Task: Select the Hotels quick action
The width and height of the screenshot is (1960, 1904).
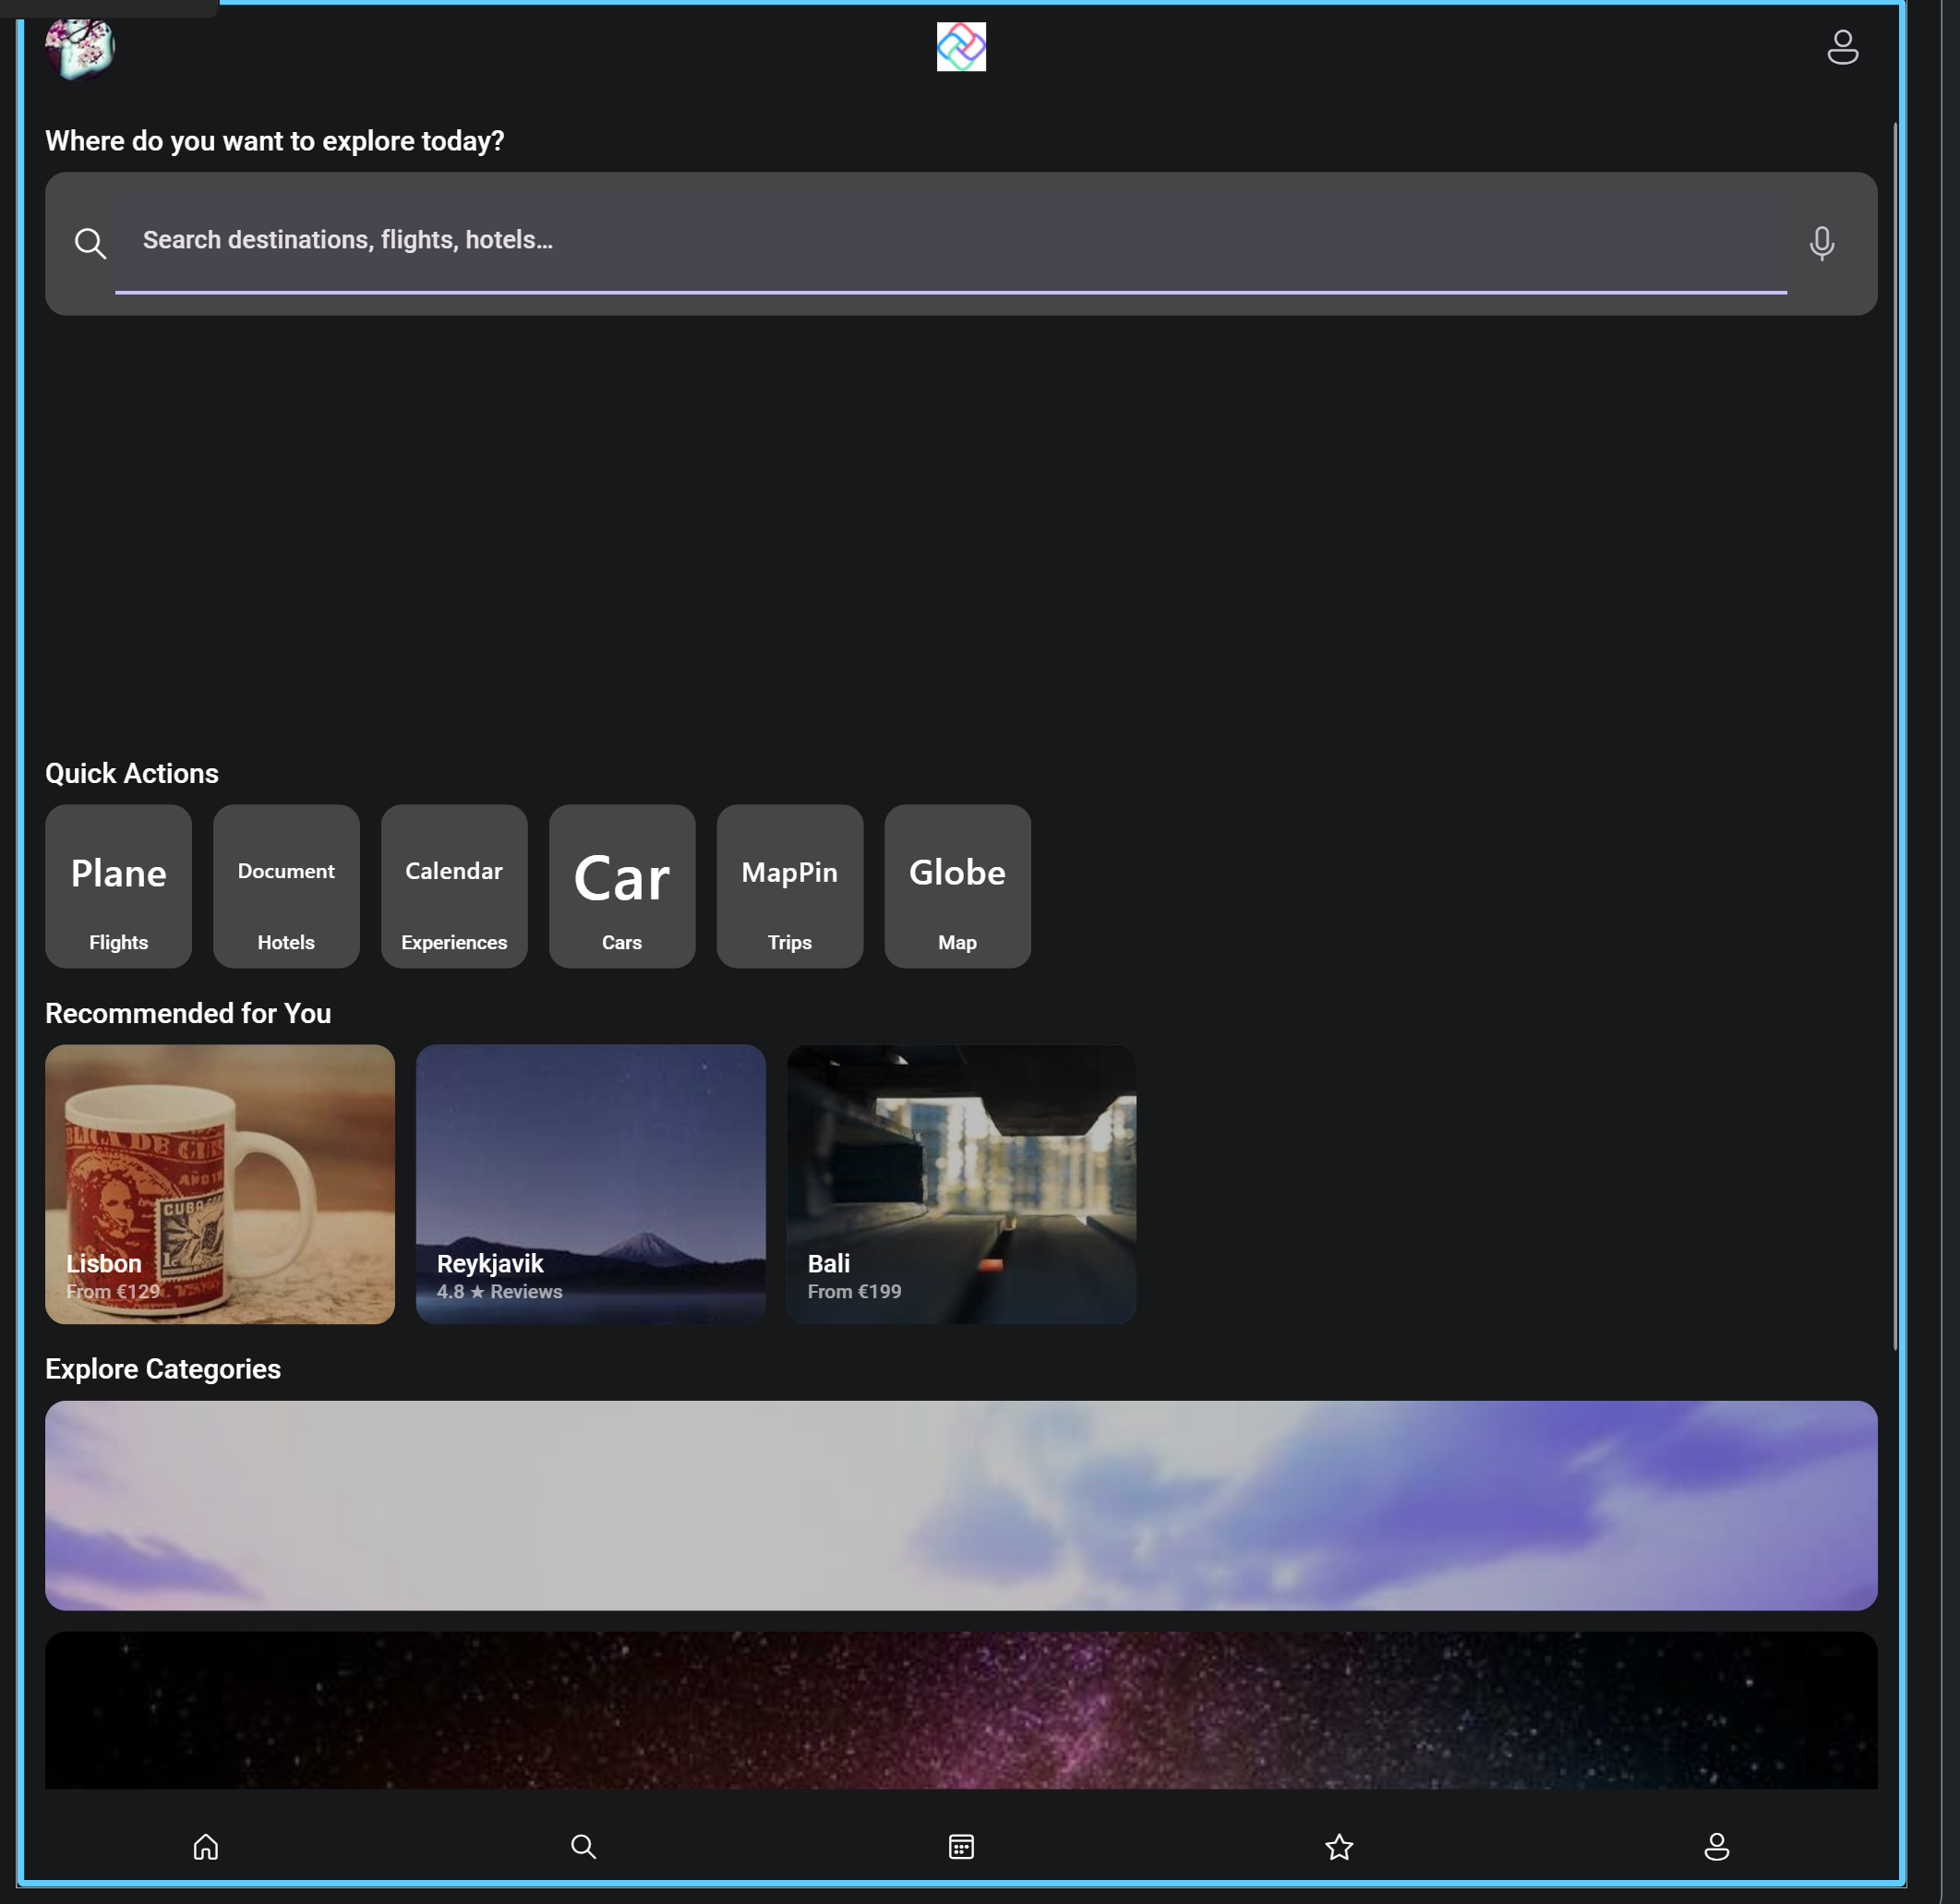Action: pos(286,886)
